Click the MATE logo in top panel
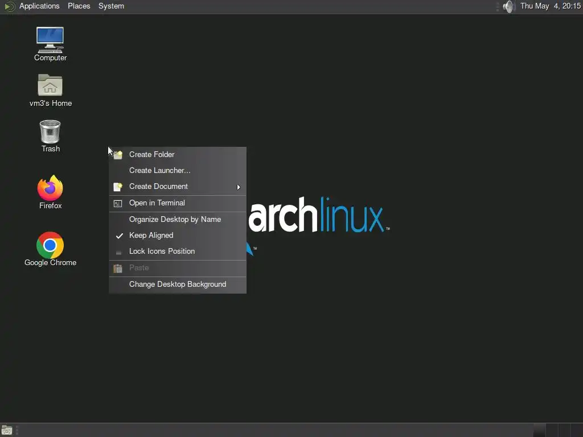The width and height of the screenshot is (583, 437). pyautogui.click(x=9, y=6)
